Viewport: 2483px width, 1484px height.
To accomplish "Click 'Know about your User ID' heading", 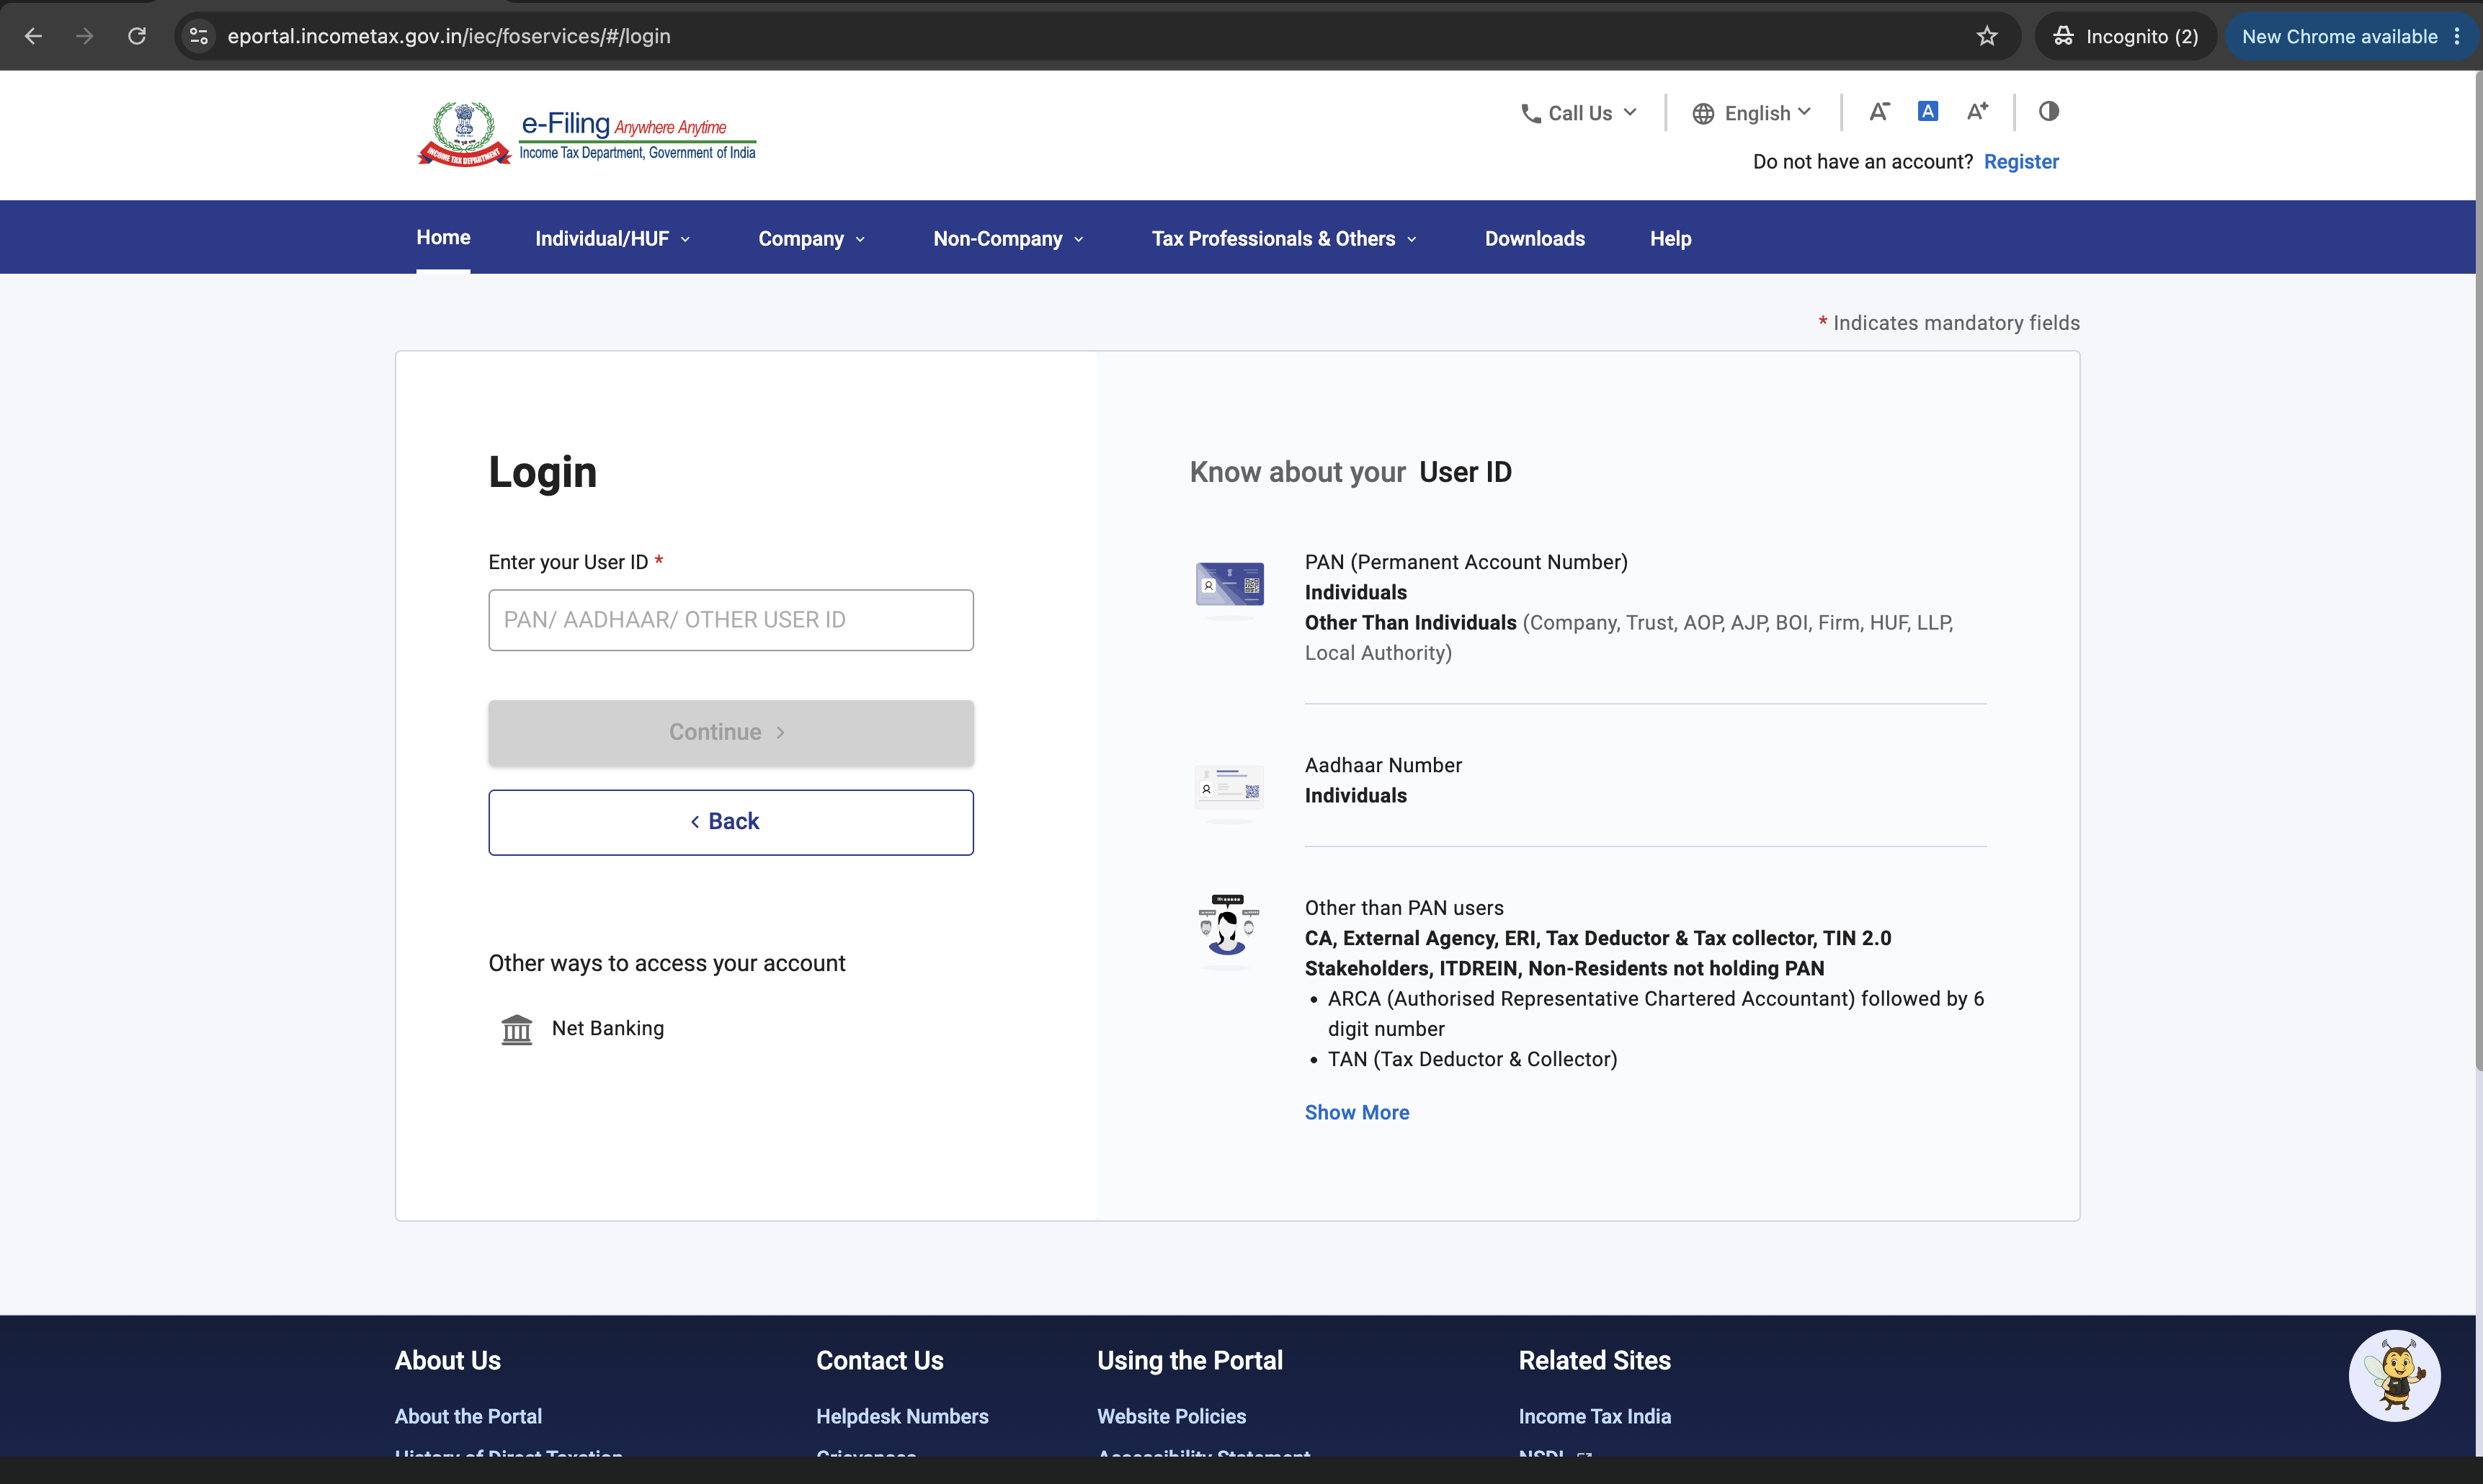I will 1350,472.
